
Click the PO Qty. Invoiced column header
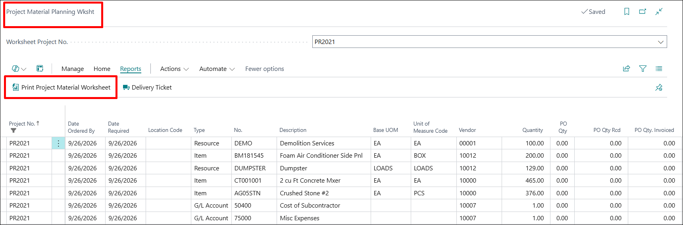click(654, 130)
